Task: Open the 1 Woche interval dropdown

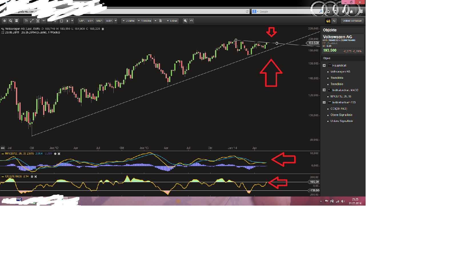Action: [145, 21]
